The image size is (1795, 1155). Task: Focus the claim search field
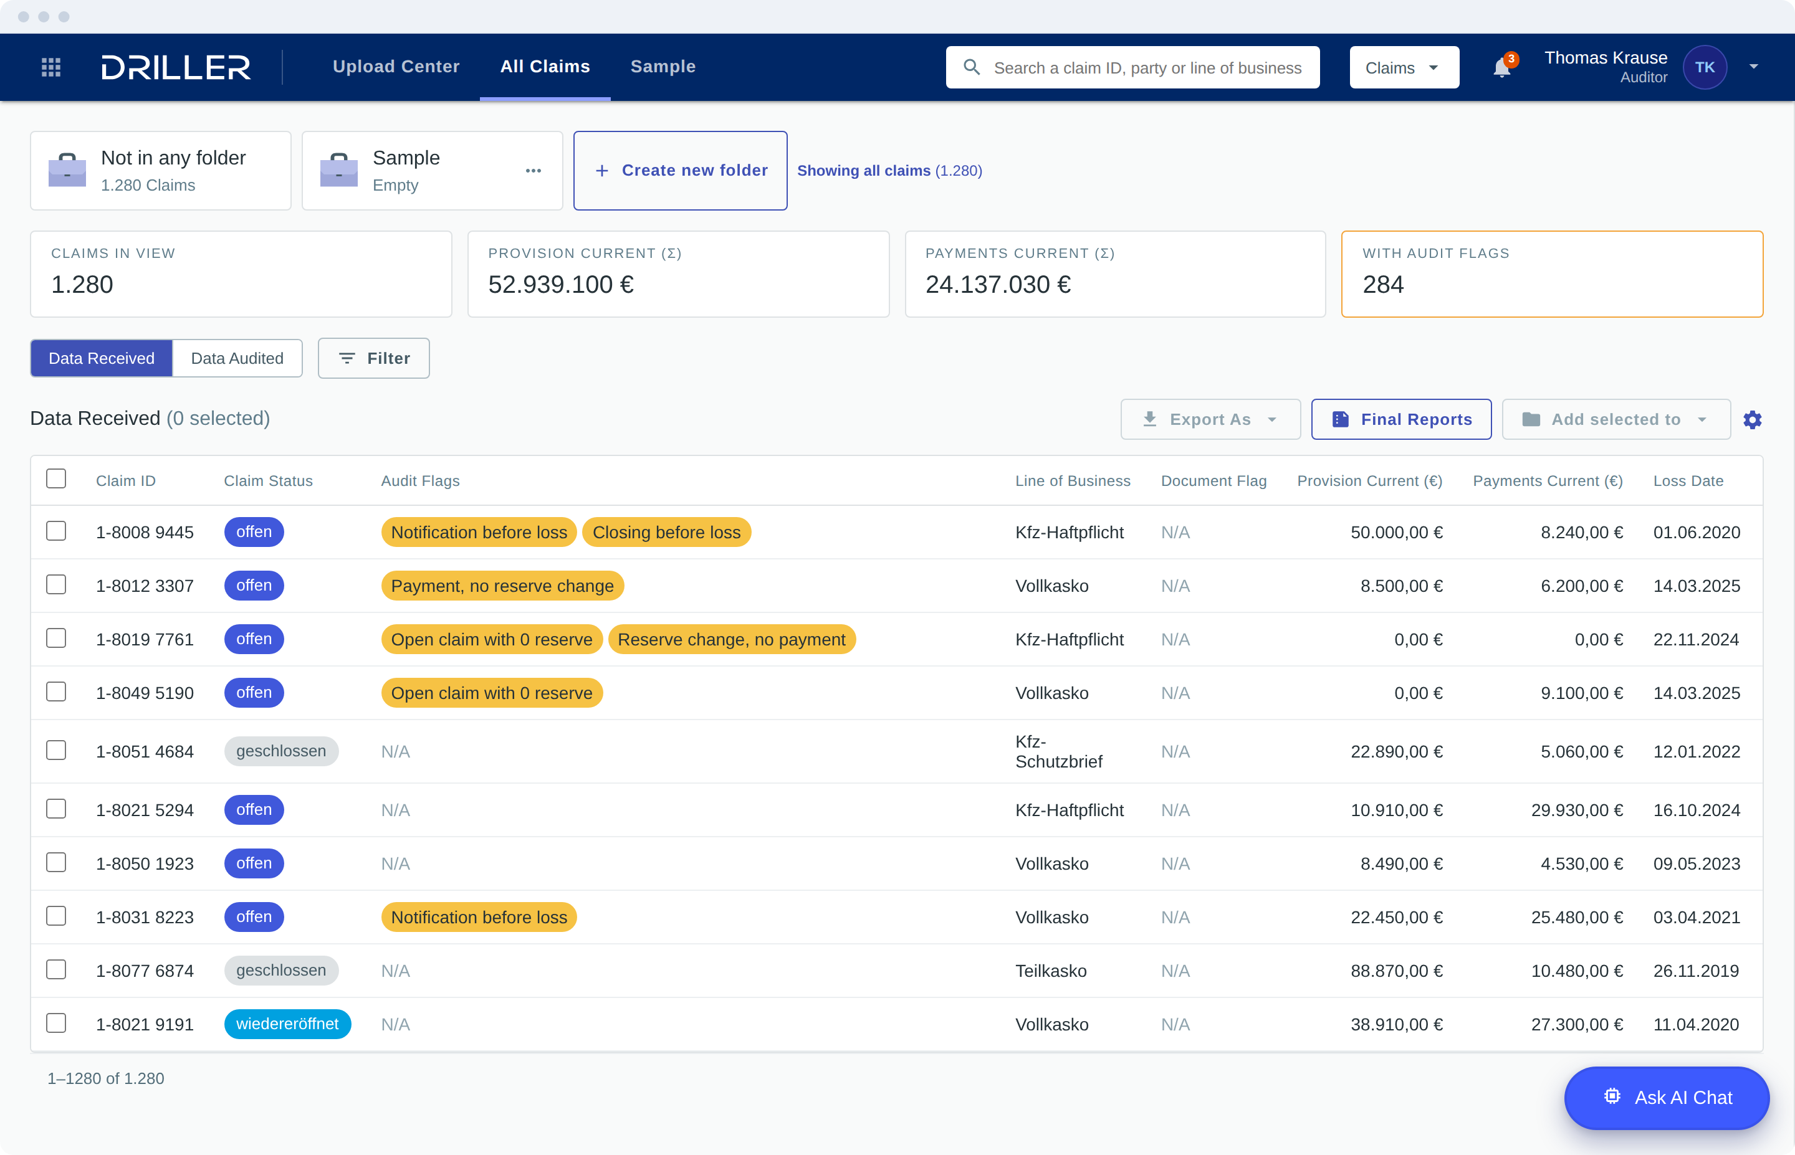[1132, 67]
